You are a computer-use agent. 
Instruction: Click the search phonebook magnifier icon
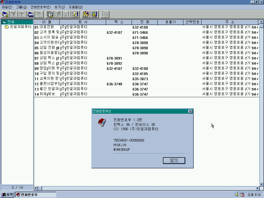pyautogui.click(x=94, y=14)
